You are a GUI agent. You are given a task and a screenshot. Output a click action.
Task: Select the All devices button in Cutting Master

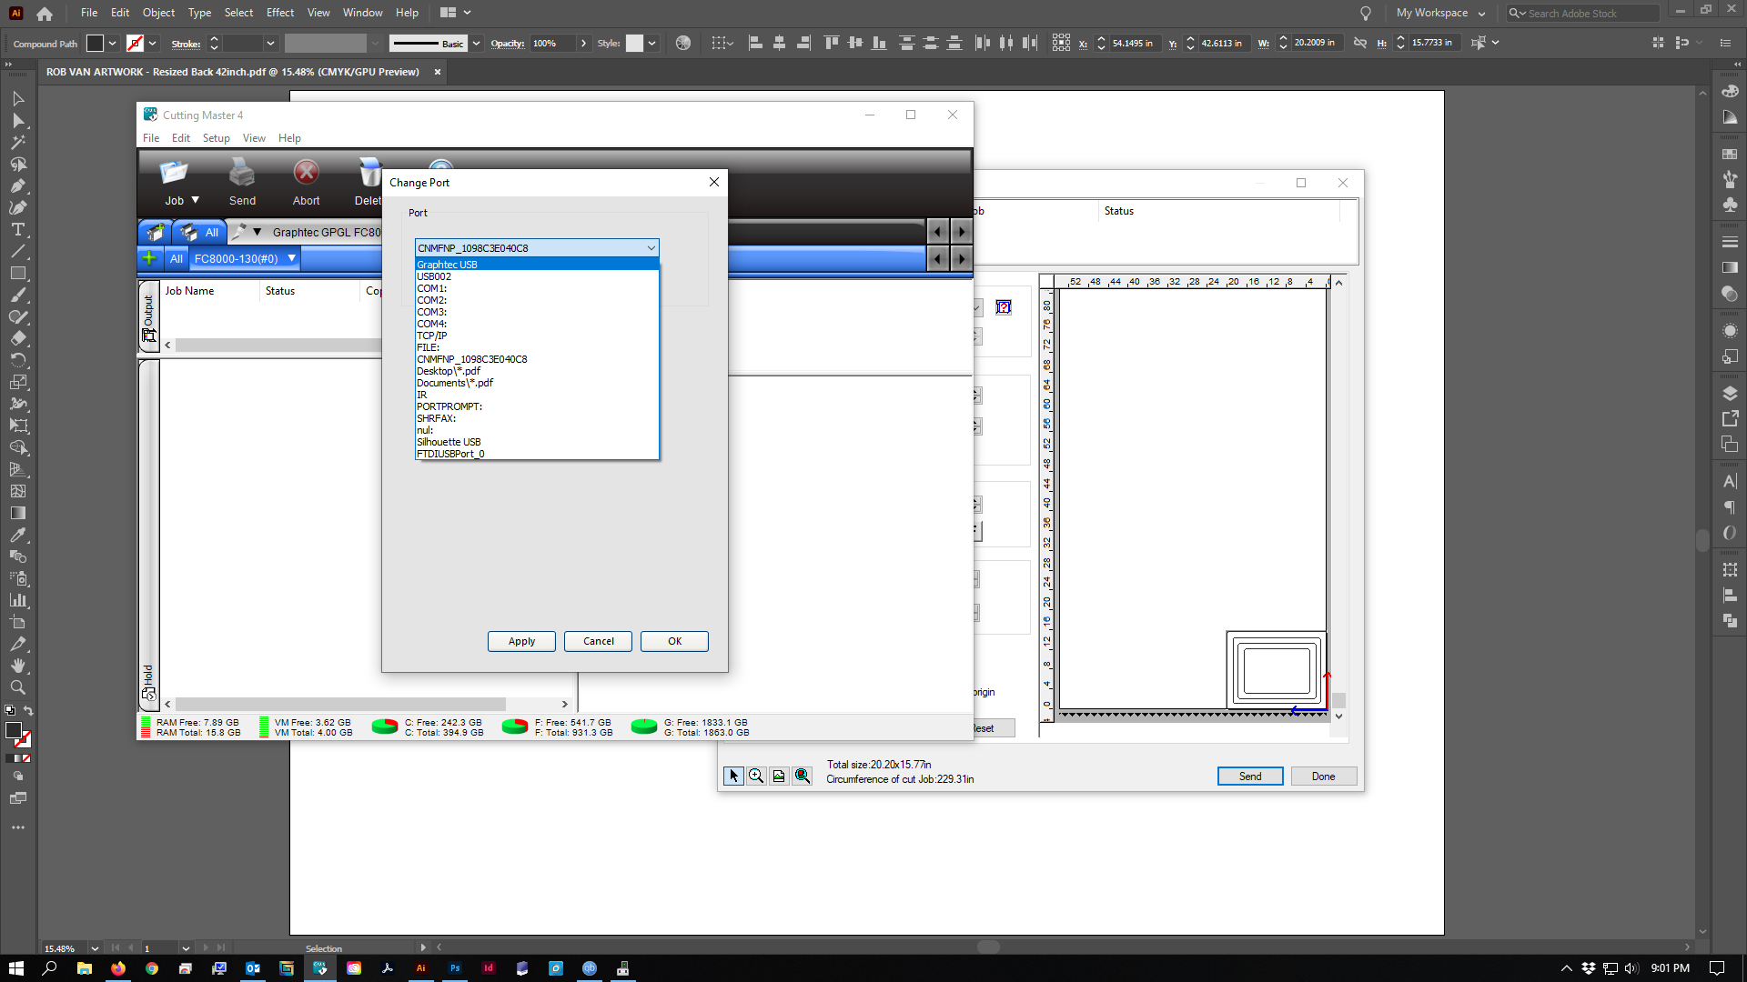[199, 232]
